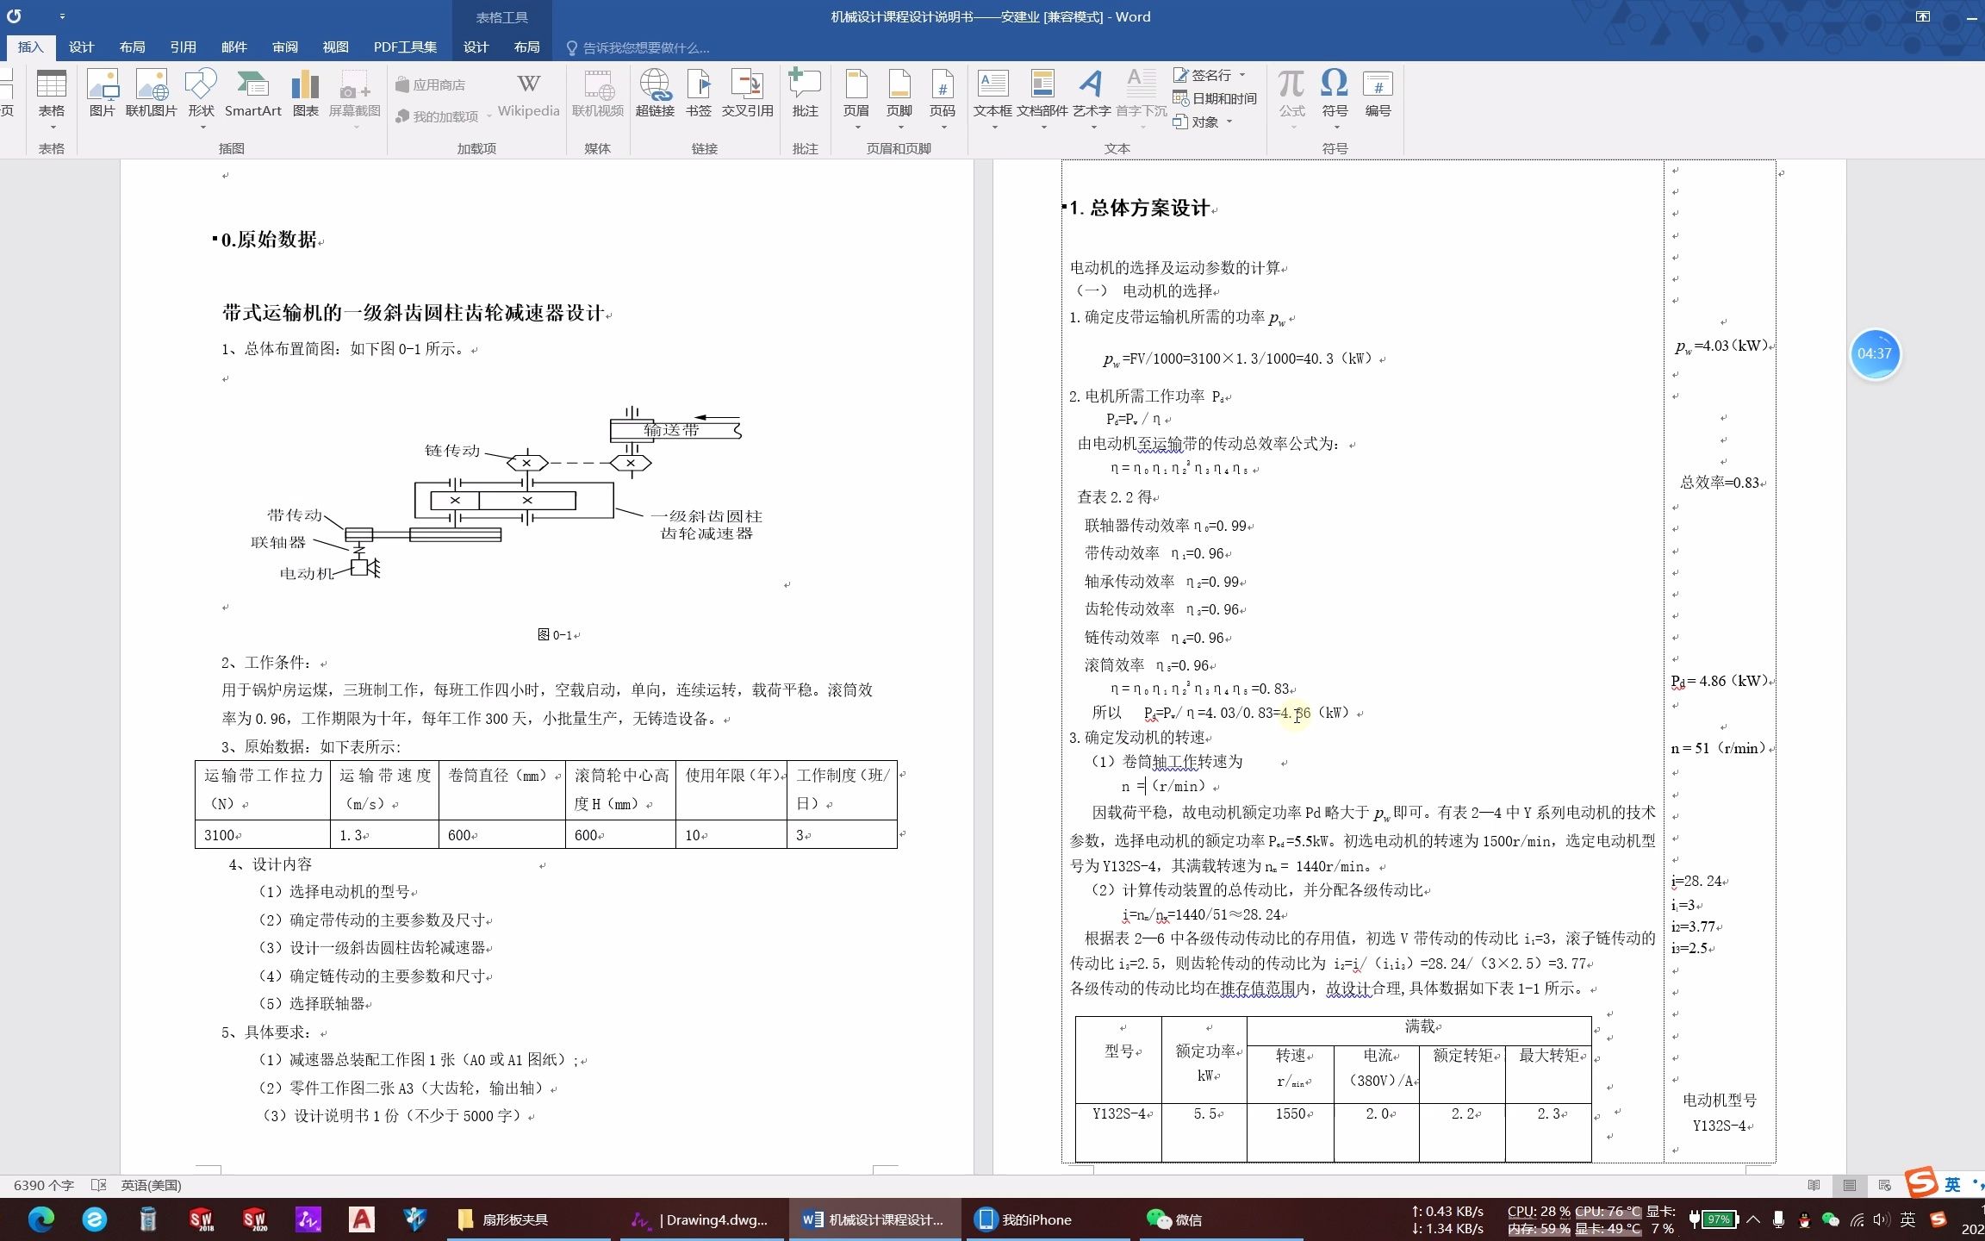Insert a bookmark
This screenshot has width=1985, height=1241.
(x=698, y=95)
